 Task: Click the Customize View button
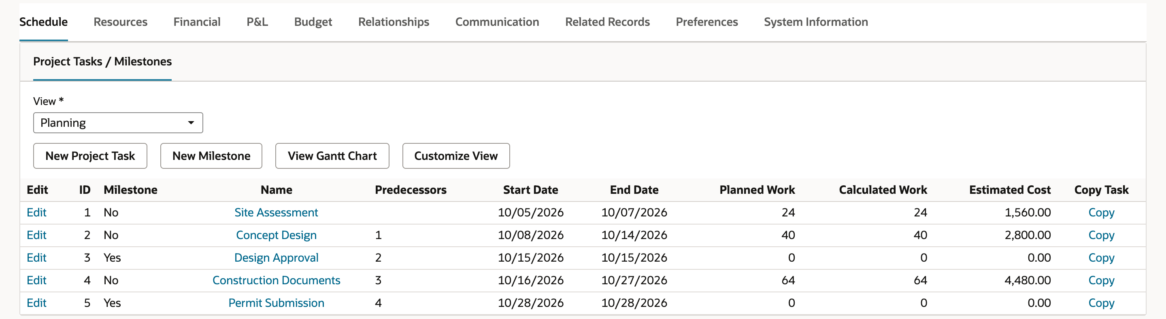coord(456,156)
